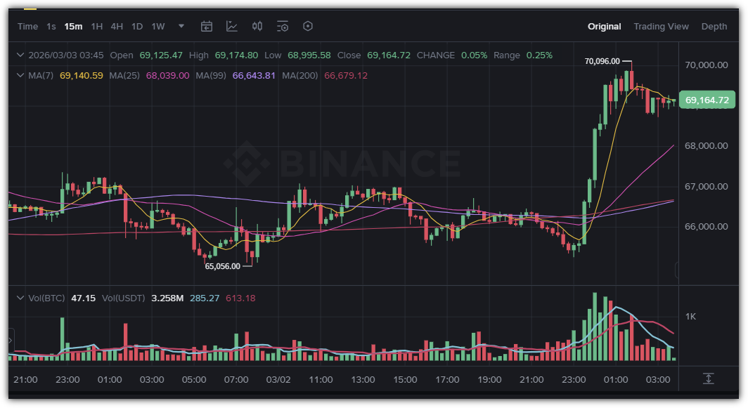Screen dimensions: 748x408
Task: Click the Vol(USDT) 3.258M value
Action: (167, 298)
